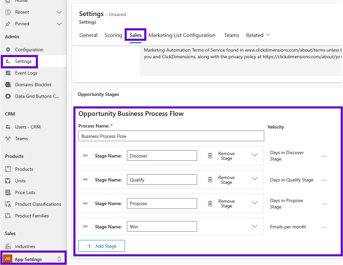343x265 pixels.
Task: Expand the Pinned section chevron
Action: click(x=59, y=24)
